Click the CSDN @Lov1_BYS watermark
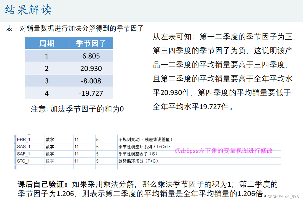303x201 pixels. point(283,197)
